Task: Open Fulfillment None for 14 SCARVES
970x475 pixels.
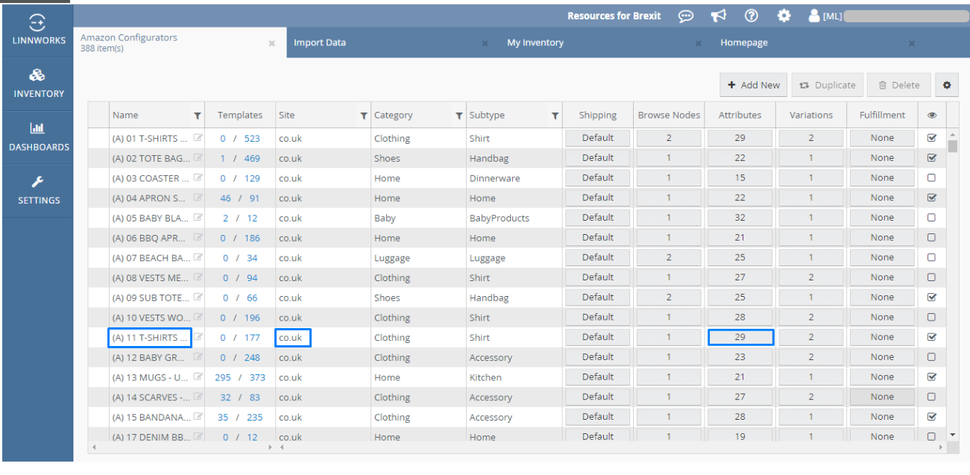Action: click(882, 397)
